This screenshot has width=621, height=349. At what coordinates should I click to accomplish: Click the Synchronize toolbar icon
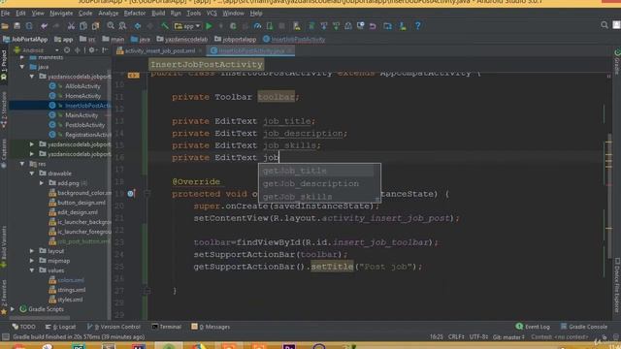tap(29, 26)
